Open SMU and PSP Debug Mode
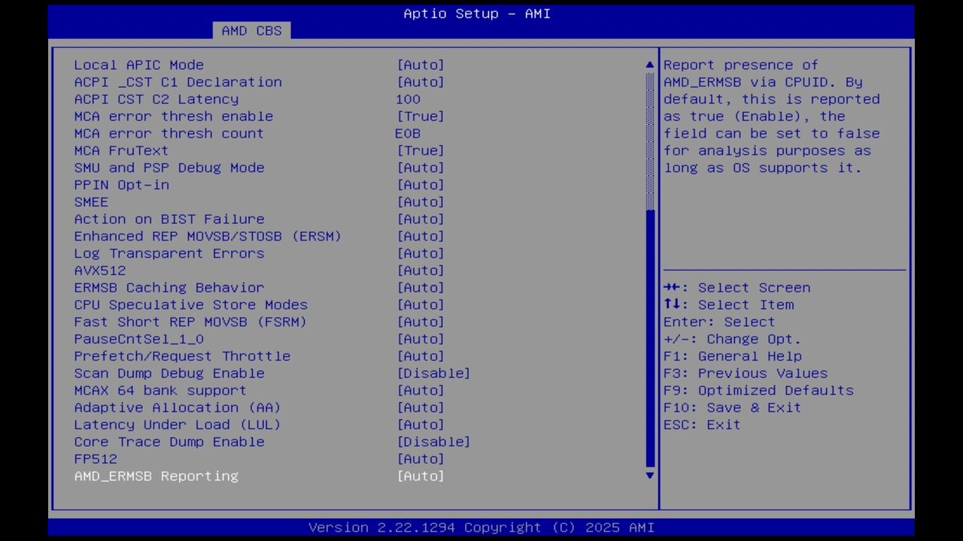 [x=169, y=168]
